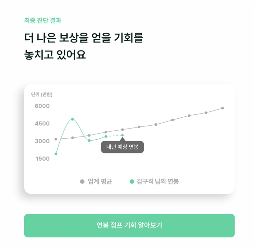Click the gray legend dot for 업계 평균
255x248 pixels.
(82, 182)
